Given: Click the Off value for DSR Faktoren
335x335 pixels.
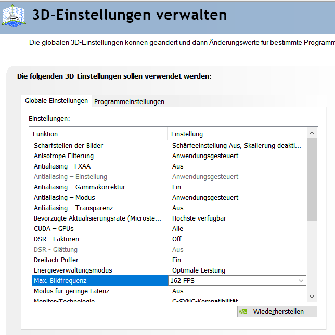Looking at the screenshot, I should coord(177,239).
